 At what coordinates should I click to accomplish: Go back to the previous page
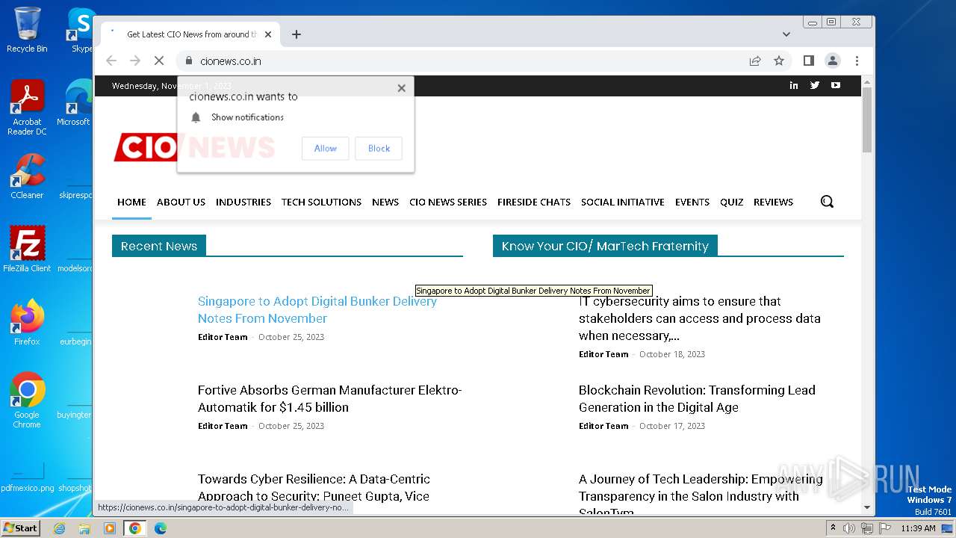pyautogui.click(x=111, y=61)
